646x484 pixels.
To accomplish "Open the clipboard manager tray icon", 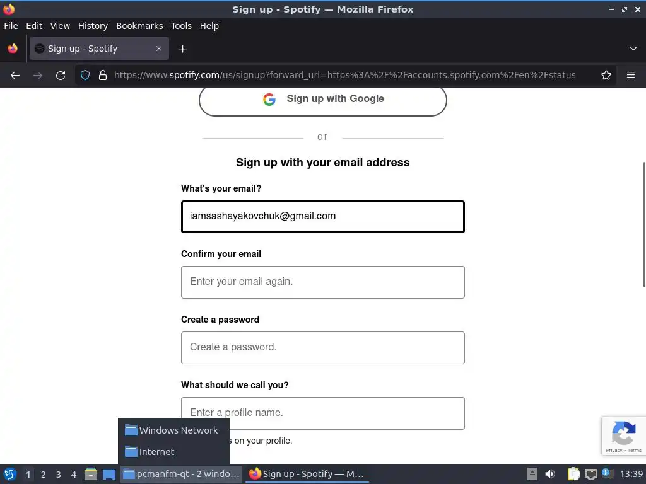I will pyautogui.click(x=573, y=474).
